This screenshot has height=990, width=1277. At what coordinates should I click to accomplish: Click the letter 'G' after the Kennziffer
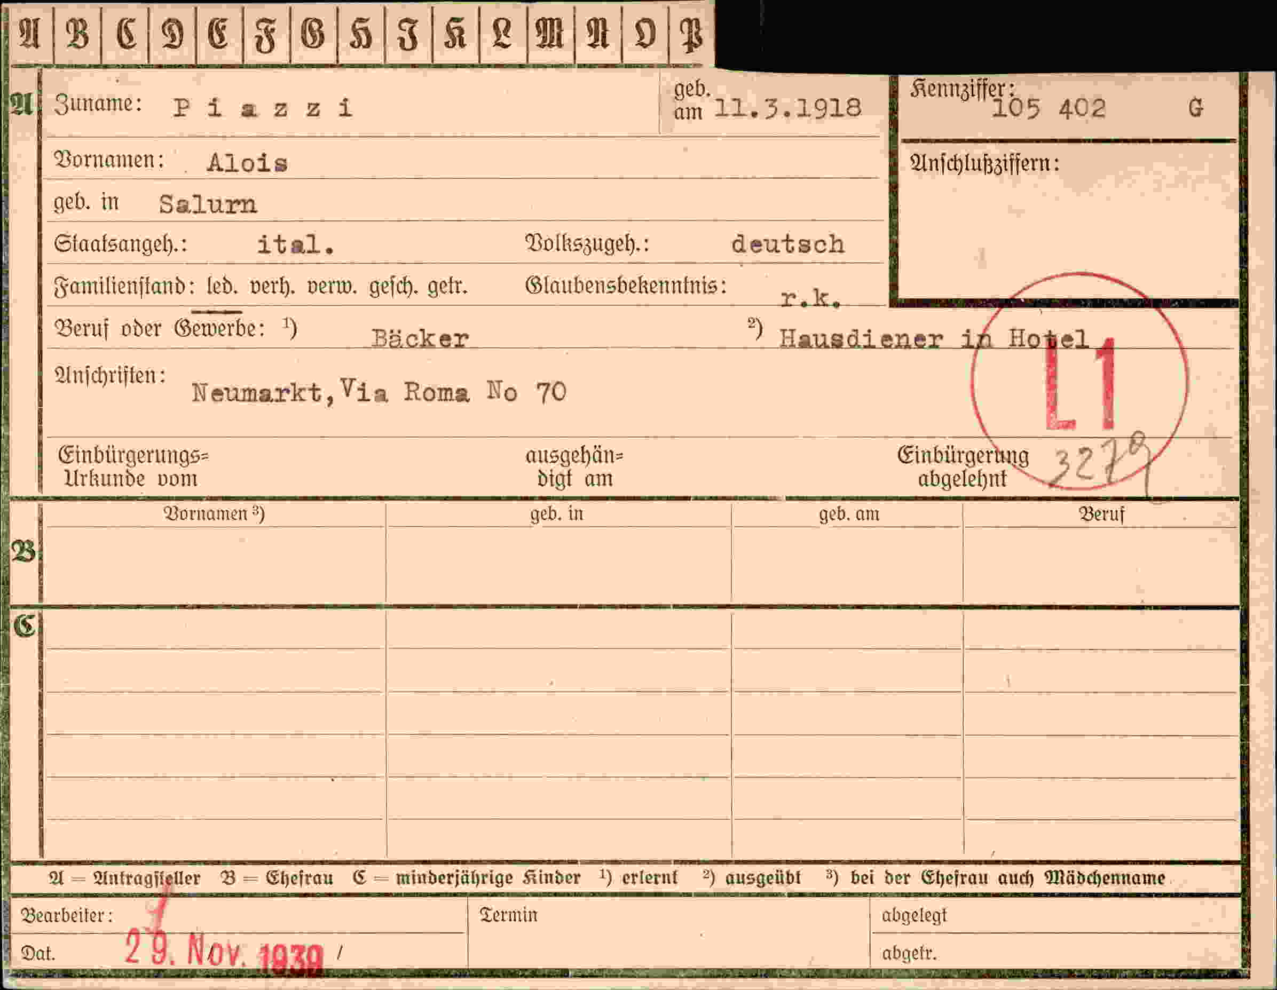(x=1195, y=108)
